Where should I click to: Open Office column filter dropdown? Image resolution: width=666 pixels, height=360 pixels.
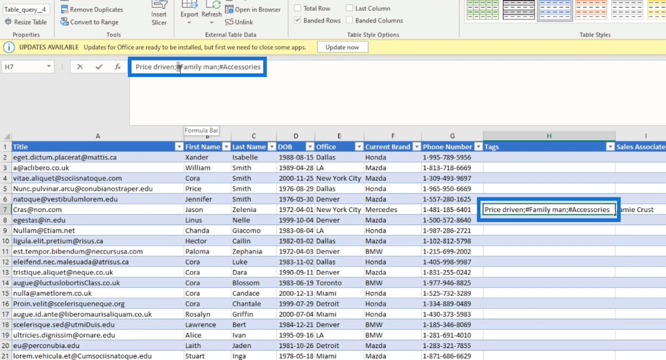[359, 147]
